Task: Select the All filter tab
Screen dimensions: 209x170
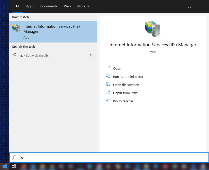Action: [17, 6]
